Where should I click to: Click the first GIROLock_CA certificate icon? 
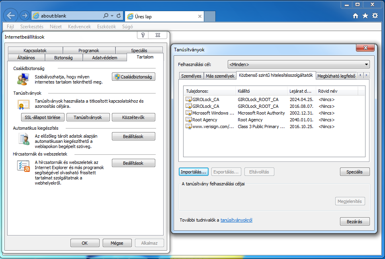189,99
